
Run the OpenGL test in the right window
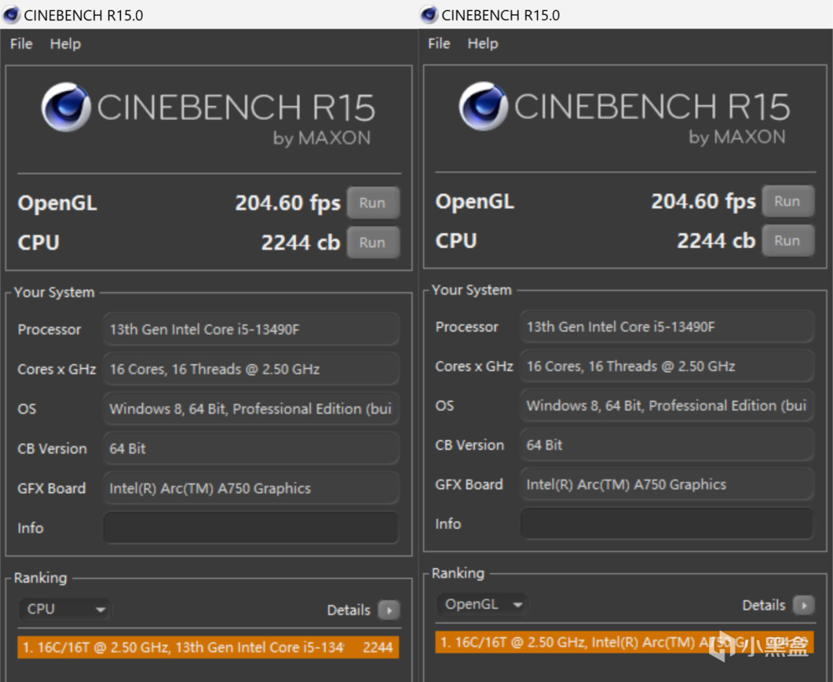pos(788,201)
